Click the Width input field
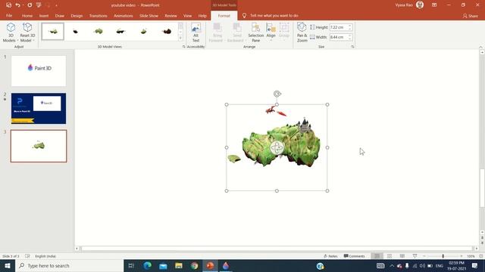 click(x=339, y=37)
